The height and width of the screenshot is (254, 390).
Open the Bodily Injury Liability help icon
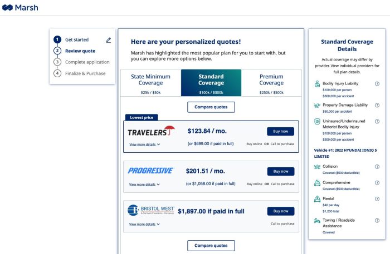(377, 83)
